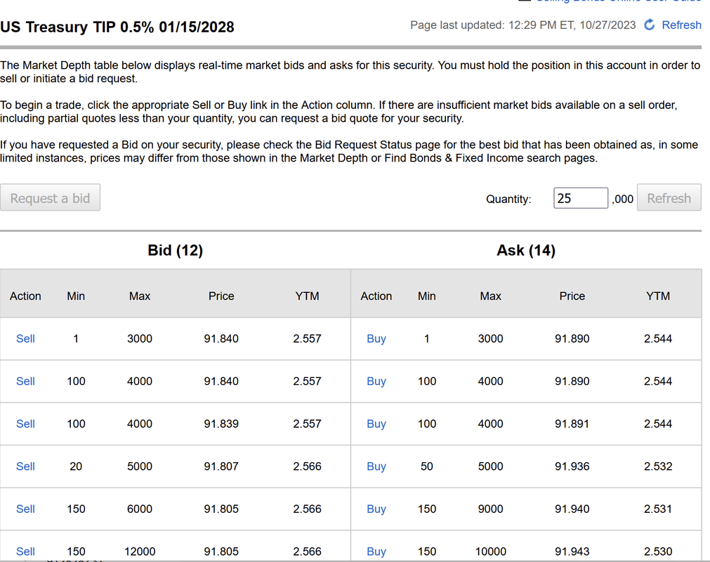Viewport: 710px width, 562px height.
Task: Click the ask YTM value 2.531
Action: coord(658,509)
